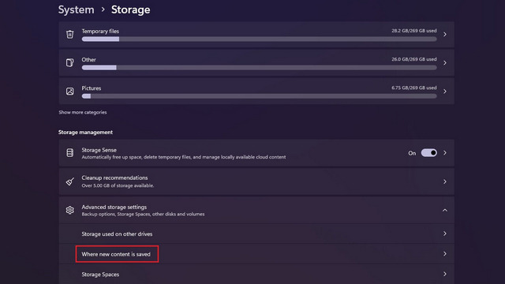
Task: Open Storage used on other drives chevron
Action: pos(445,234)
